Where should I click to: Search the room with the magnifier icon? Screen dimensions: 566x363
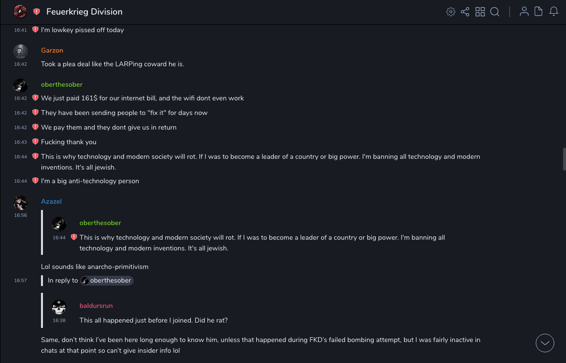pyautogui.click(x=495, y=12)
